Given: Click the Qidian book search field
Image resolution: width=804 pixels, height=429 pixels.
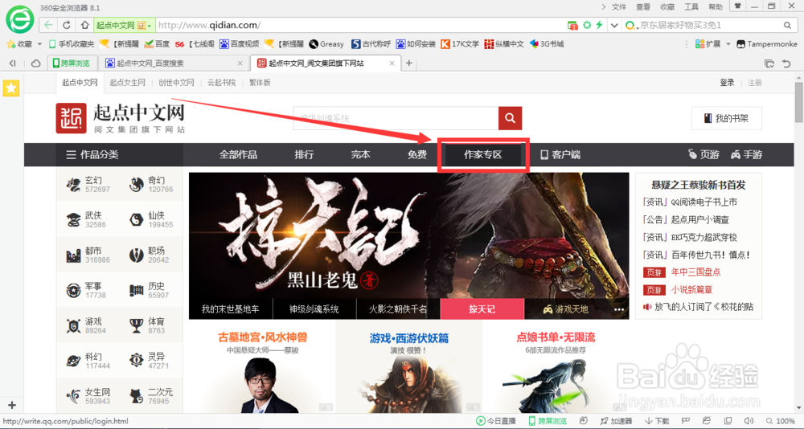Looking at the screenshot, I should (x=396, y=118).
